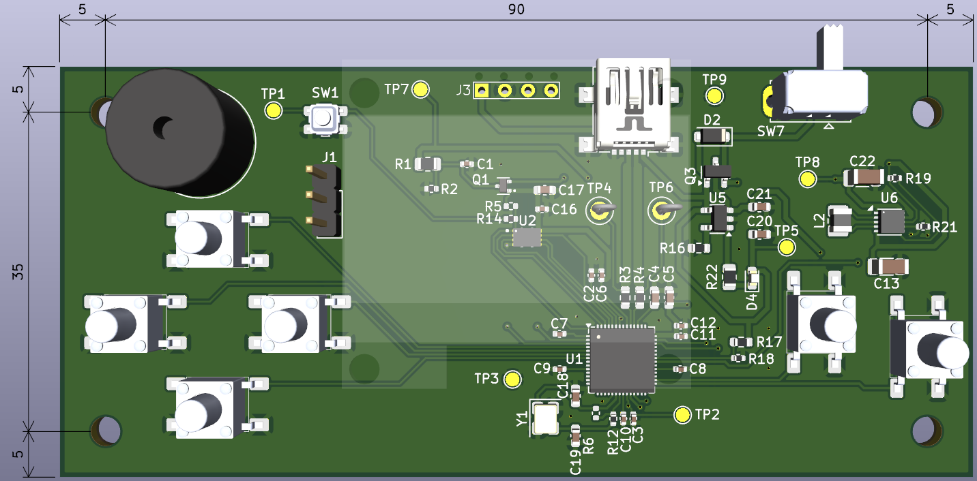Select the TP7 test point pad

click(422, 89)
